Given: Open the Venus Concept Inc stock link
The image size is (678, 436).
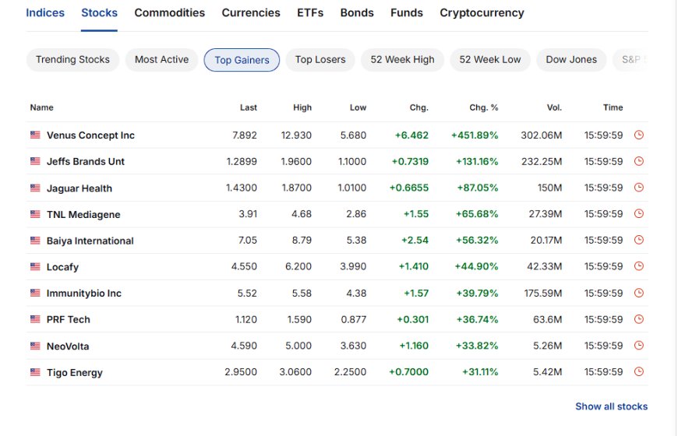Looking at the screenshot, I should coord(90,135).
